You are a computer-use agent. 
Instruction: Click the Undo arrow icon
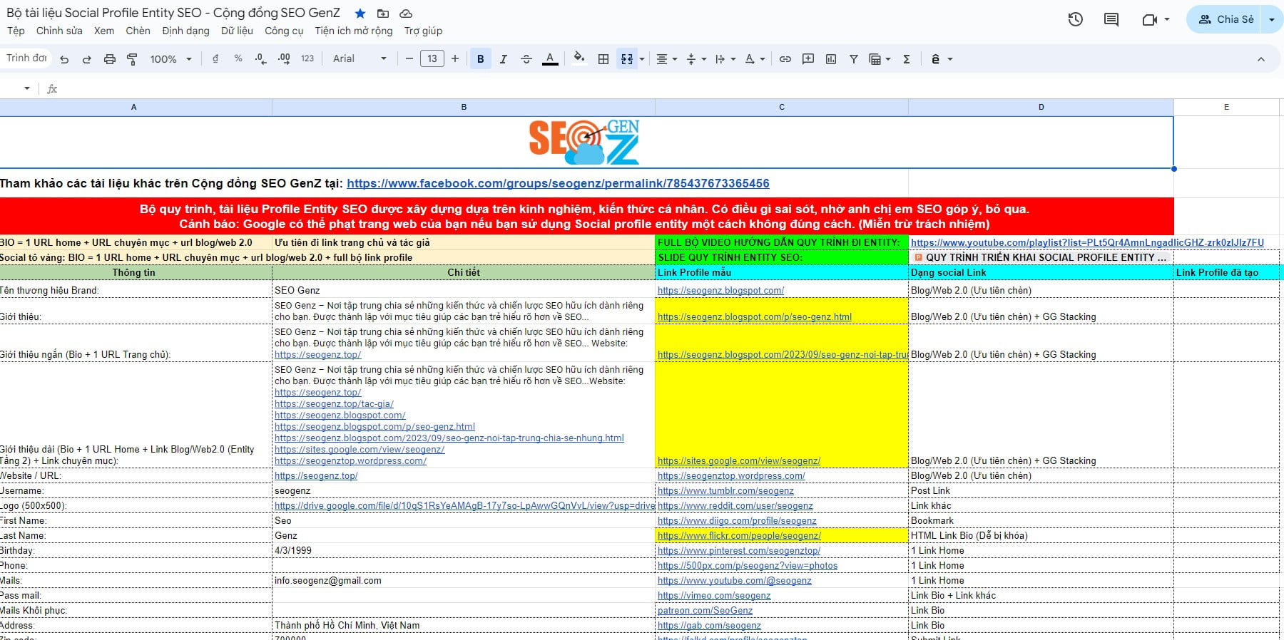(x=64, y=59)
